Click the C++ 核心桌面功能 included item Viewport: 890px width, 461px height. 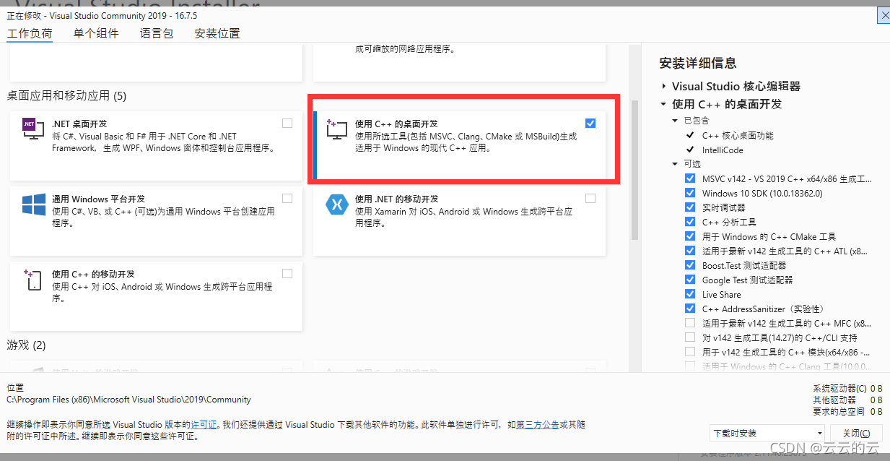point(738,135)
